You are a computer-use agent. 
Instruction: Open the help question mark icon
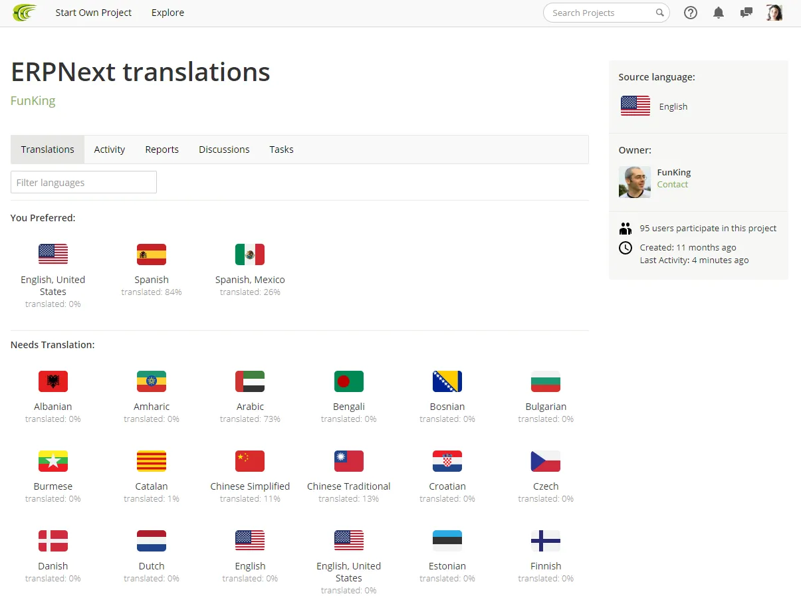691,13
